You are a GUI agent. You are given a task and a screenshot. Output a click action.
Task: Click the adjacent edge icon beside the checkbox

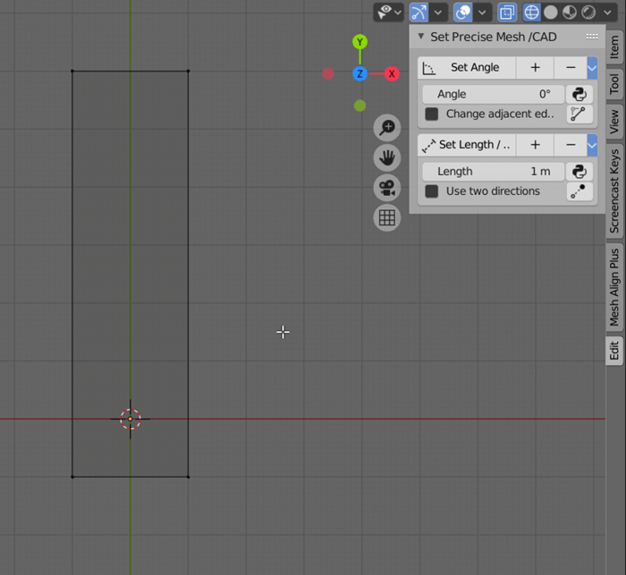point(579,114)
